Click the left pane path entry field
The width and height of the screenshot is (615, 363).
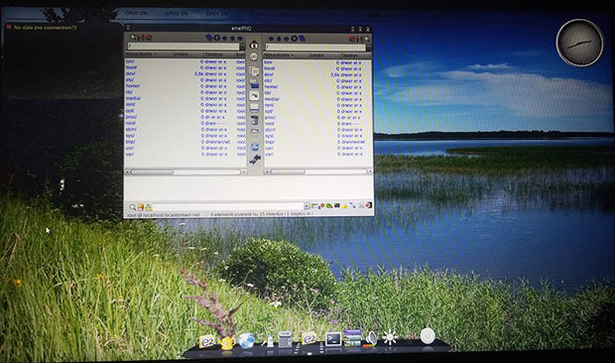pos(184,47)
